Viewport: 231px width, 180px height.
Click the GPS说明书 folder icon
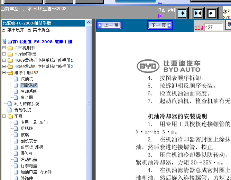(10, 48)
